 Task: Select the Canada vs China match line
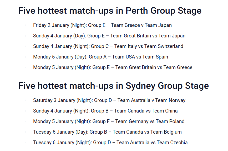[105, 111]
